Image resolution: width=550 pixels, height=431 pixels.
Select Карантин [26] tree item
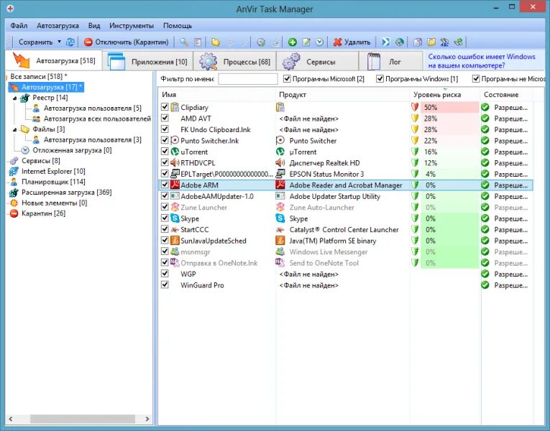click(x=43, y=213)
